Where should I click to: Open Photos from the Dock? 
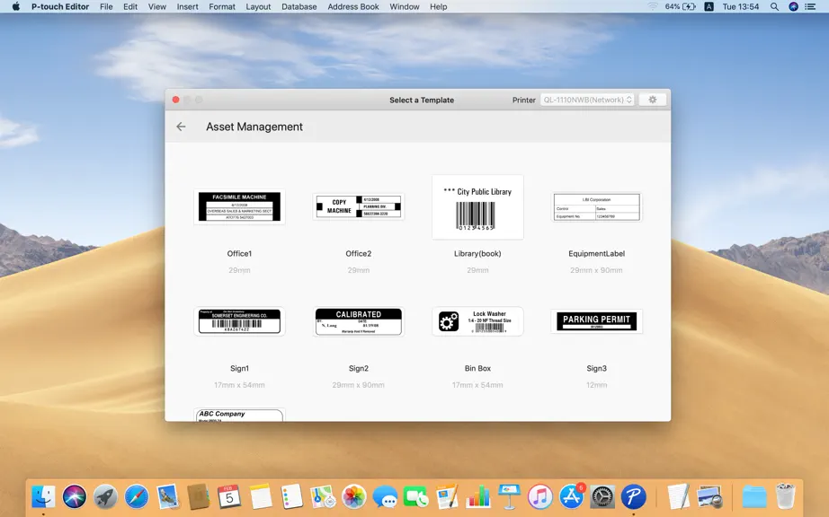353,496
